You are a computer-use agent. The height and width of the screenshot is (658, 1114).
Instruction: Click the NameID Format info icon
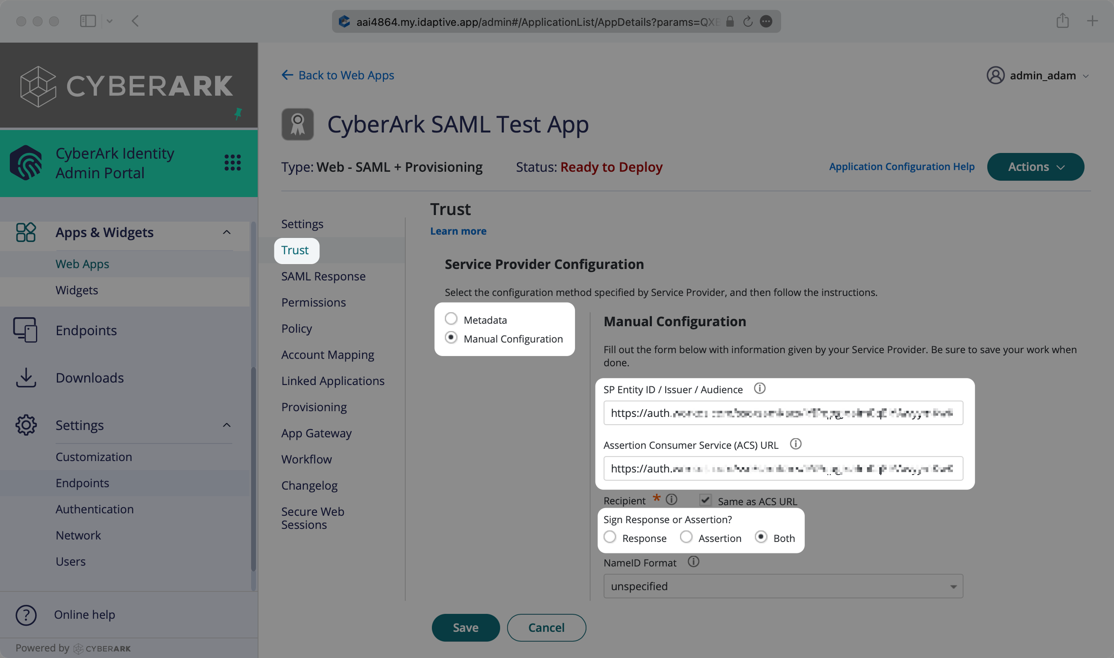[x=693, y=562]
